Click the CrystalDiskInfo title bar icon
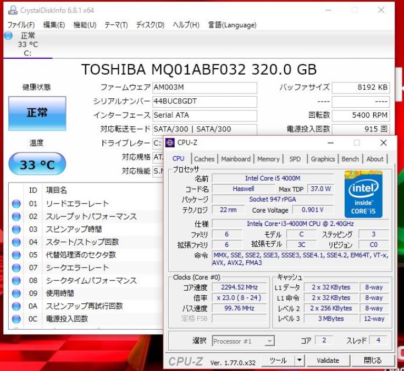The width and height of the screenshot is (404, 371). (x=12, y=10)
